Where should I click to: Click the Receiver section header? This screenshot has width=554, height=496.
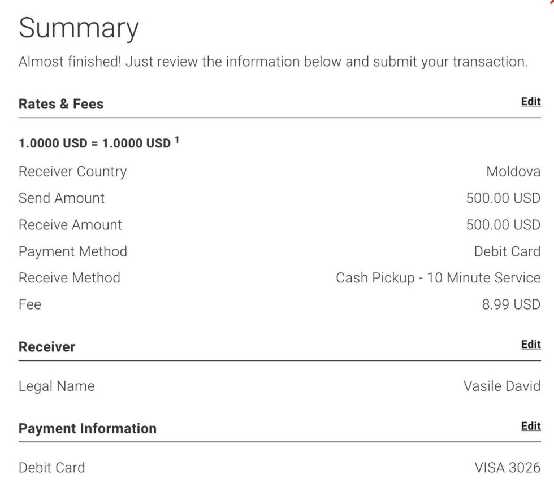tap(47, 347)
